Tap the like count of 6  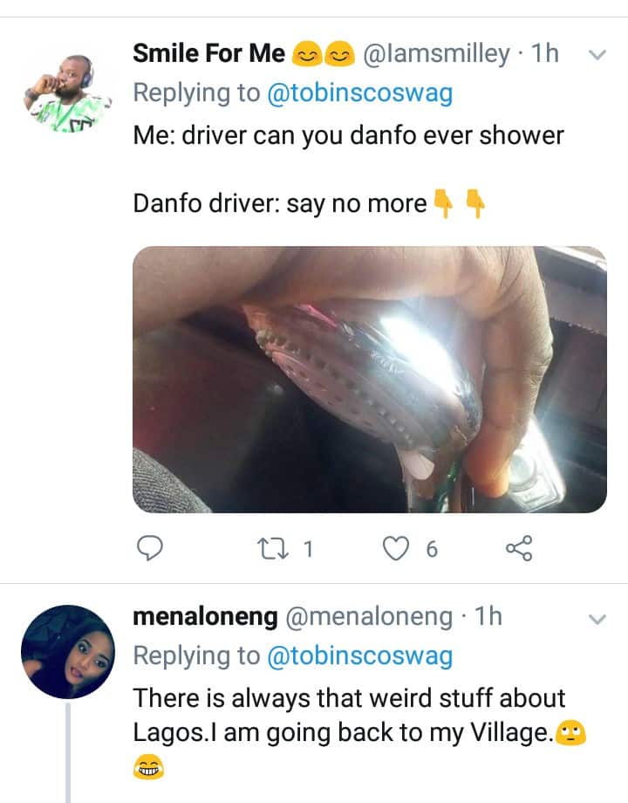click(x=430, y=549)
